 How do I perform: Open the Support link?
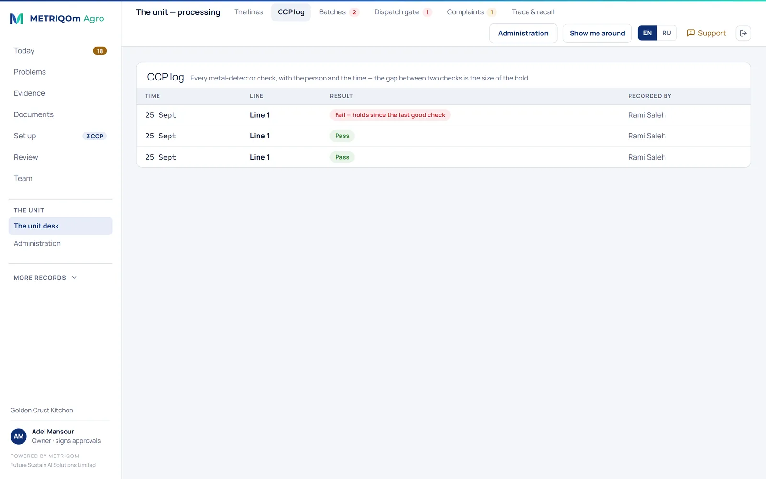tap(707, 33)
